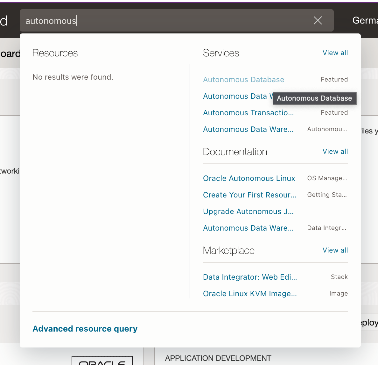The height and width of the screenshot is (365, 378).
Task: Open Oracle Autonomous Linux documentation
Action: [x=249, y=178]
